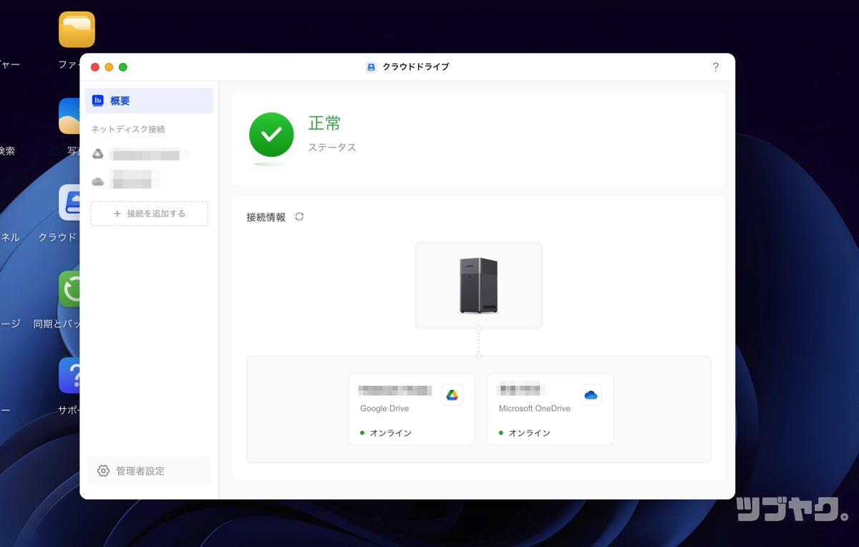
Task: Open the 写真 app on the desktop
Action: 69,117
